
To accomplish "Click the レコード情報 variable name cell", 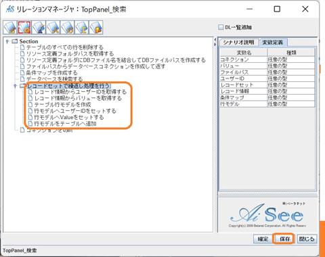I will pos(244,91).
